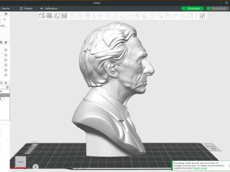
Task: Click the Add model cube icon
Action: coord(42,16)
